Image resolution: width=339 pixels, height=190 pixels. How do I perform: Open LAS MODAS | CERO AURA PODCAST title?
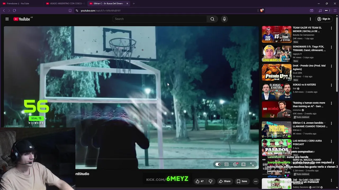pyautogui.click(x=307, y=142)
